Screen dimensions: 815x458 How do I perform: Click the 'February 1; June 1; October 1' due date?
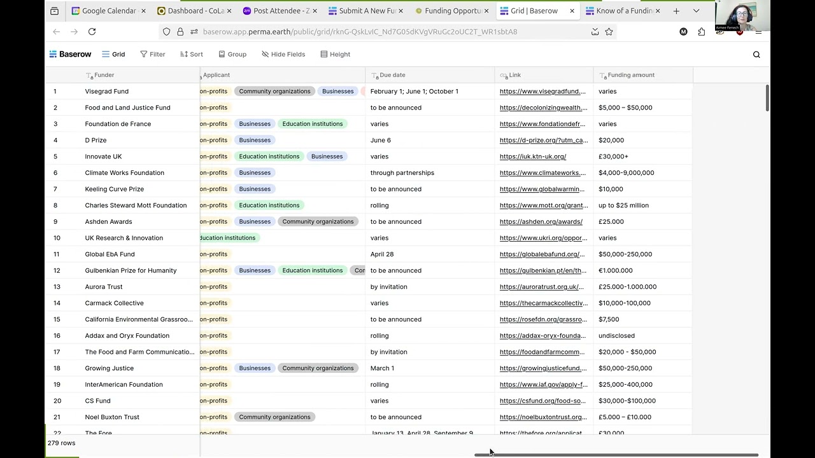415,91
